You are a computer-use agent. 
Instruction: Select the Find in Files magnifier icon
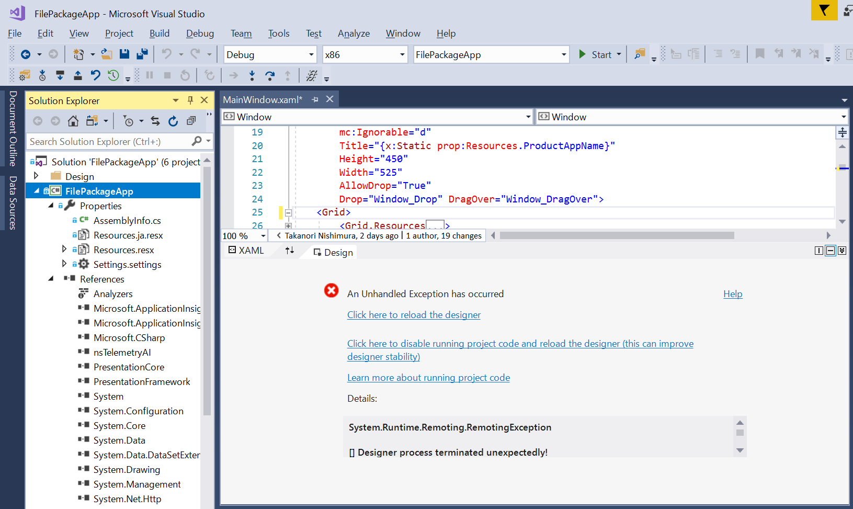(639, 54)
